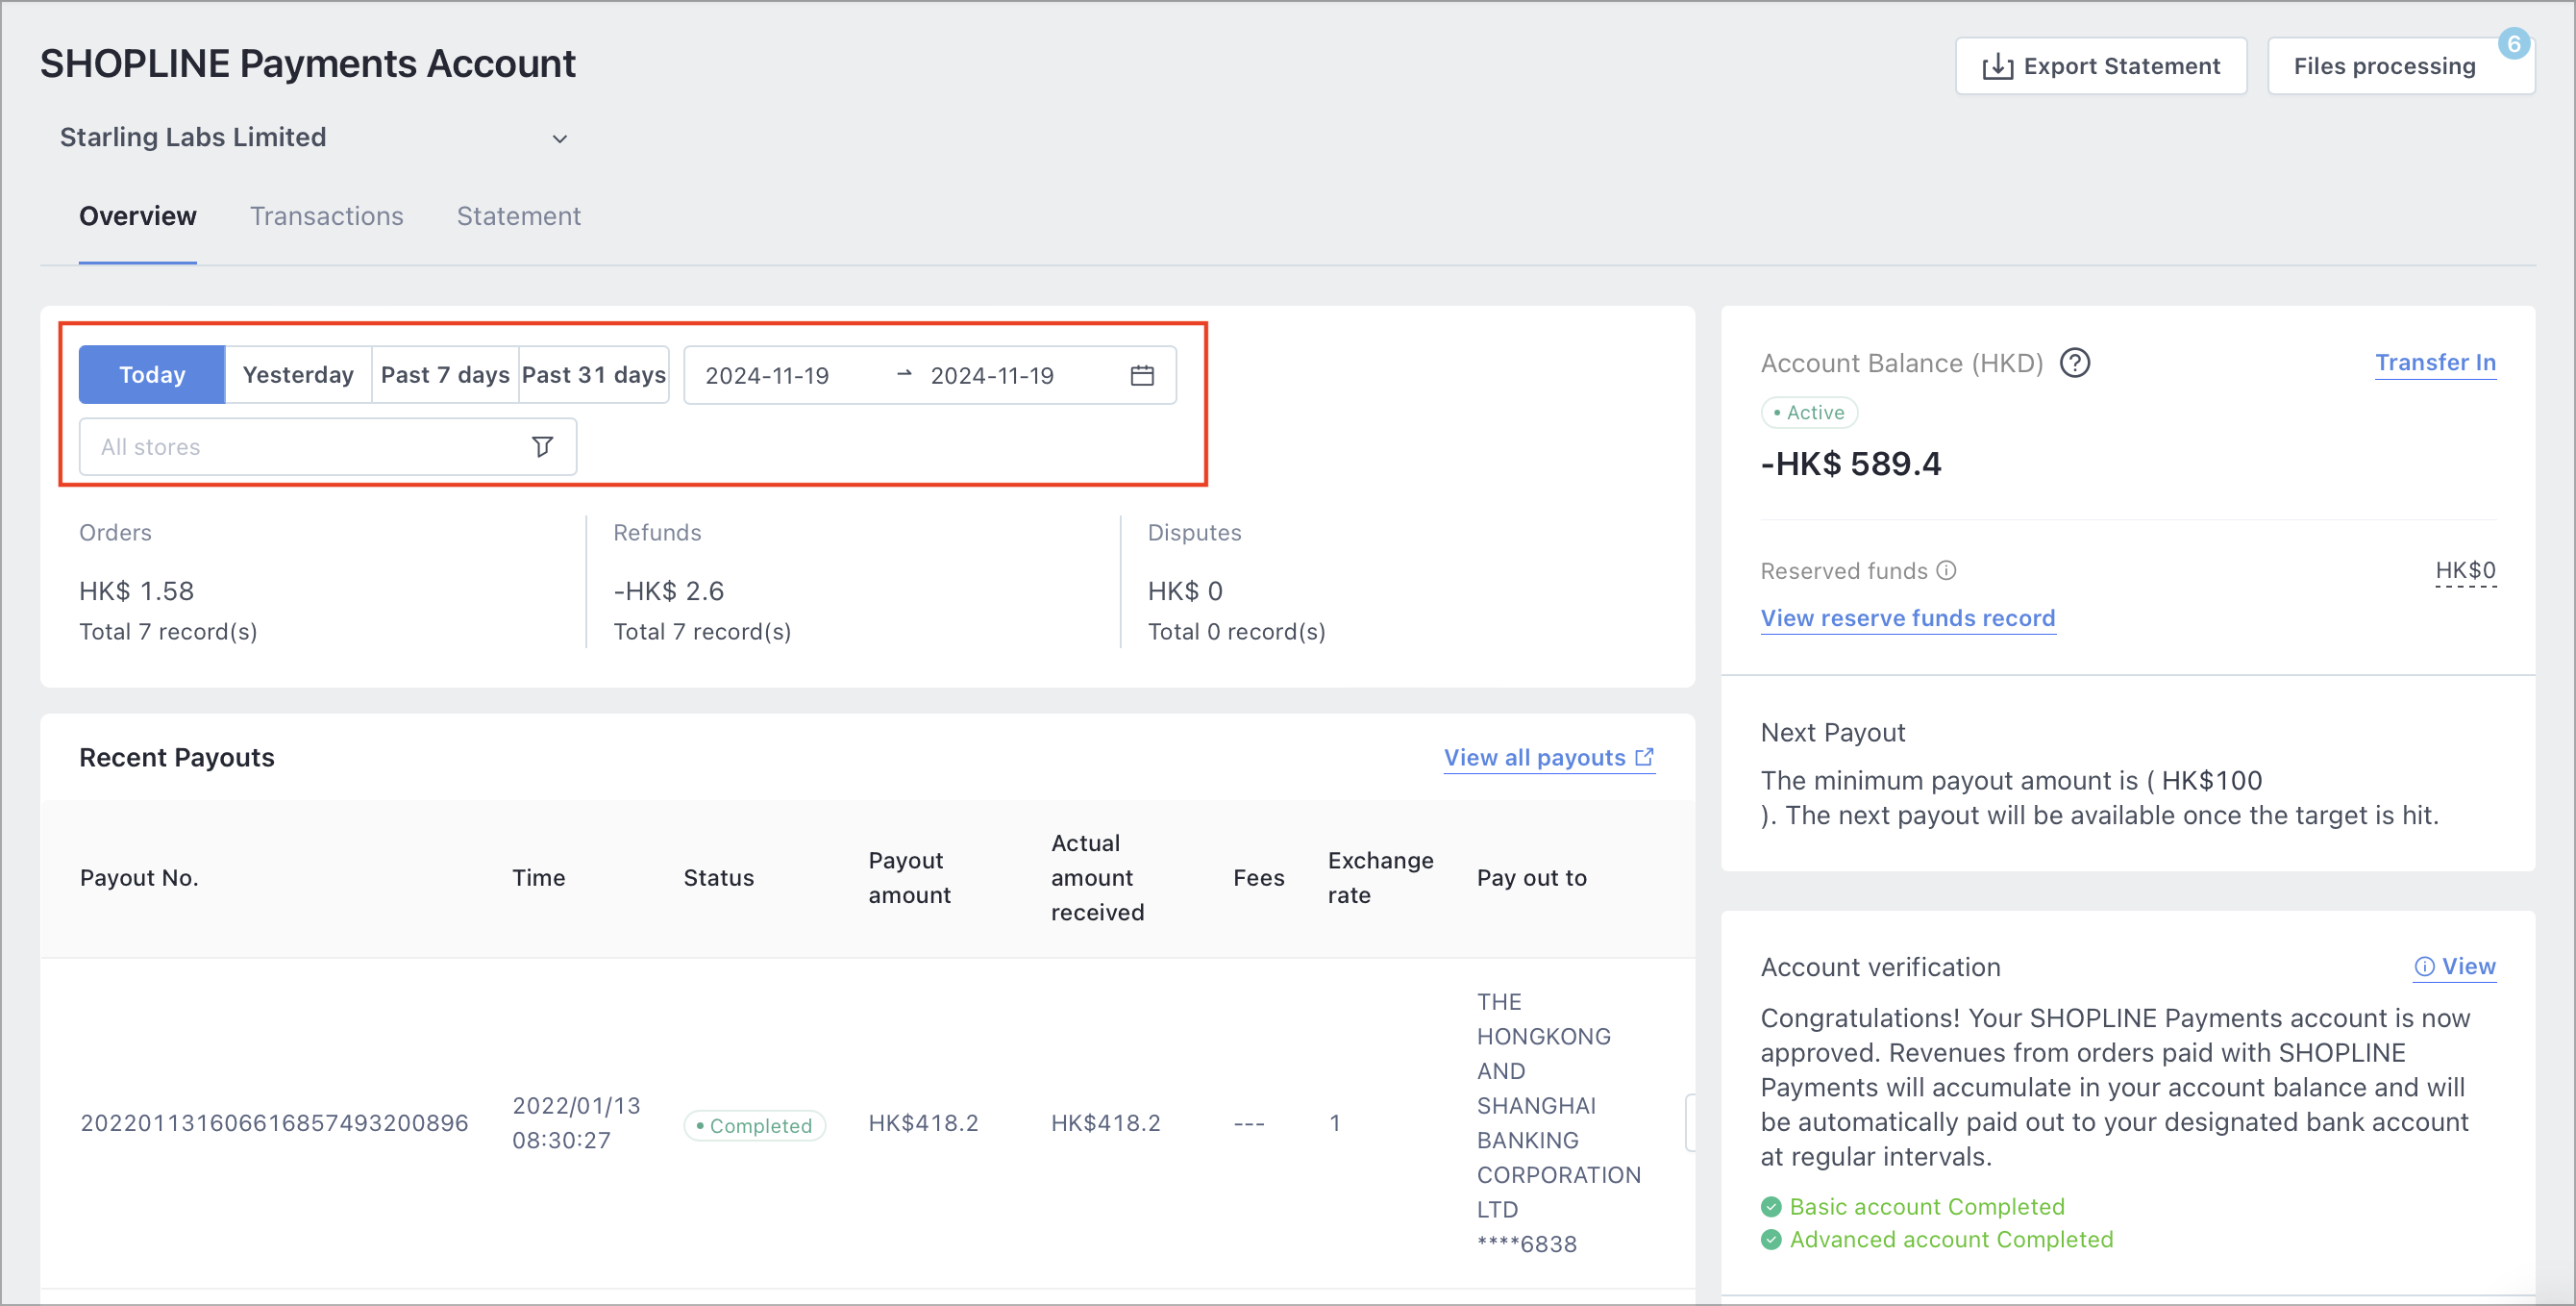
Task: Click the Recent Payouts heading
Action: [177, 758]
